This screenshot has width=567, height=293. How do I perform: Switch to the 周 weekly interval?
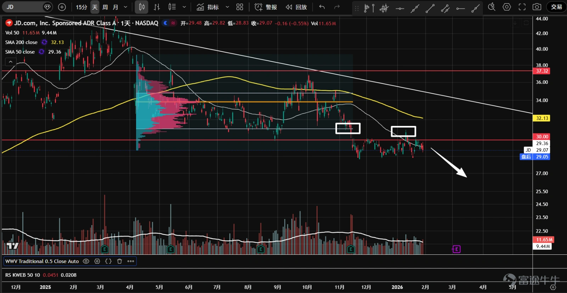point(105,7)
